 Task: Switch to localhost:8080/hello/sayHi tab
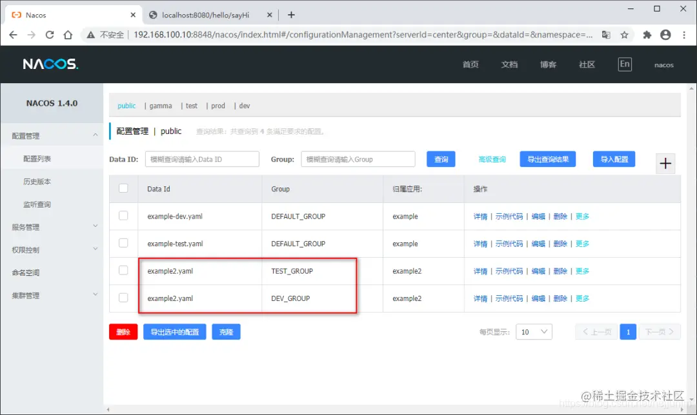[x=210, y=15]
